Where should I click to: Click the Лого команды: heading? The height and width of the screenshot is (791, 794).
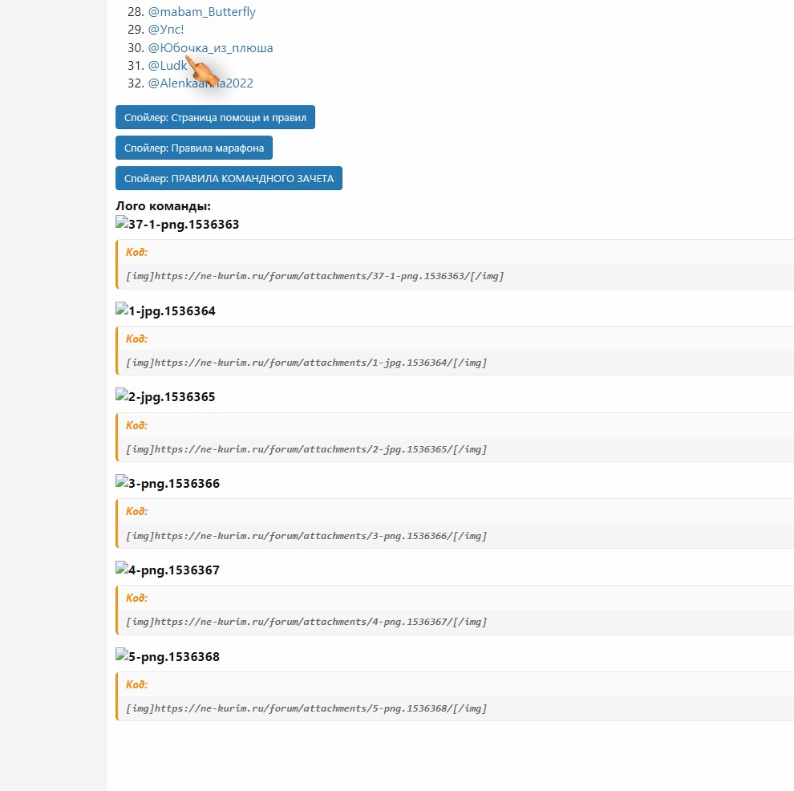163,206
